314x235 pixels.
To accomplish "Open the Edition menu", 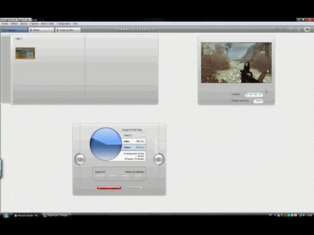I will 14,24.
